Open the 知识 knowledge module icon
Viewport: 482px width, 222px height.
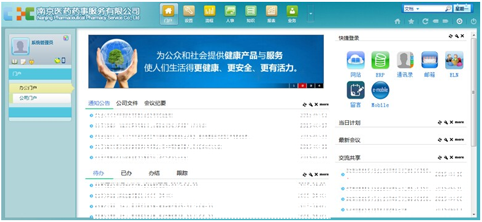(251, 14)
